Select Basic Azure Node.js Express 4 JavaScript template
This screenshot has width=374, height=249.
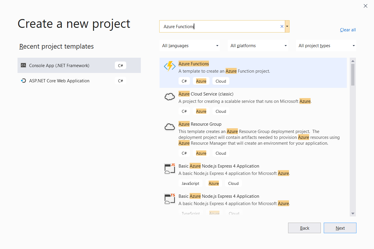(x=253, y=175)
